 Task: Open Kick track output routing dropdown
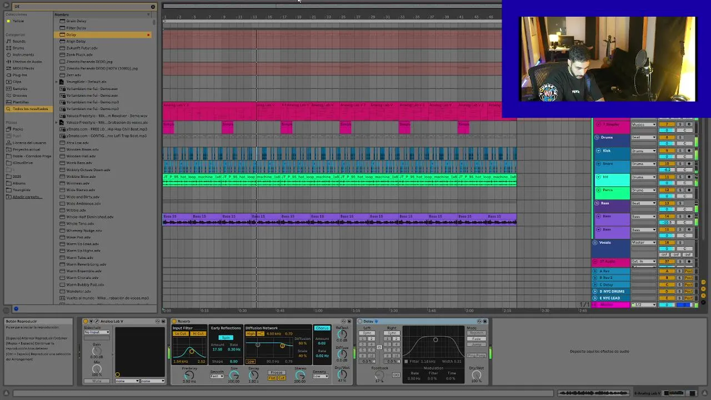[x=643, y=151]
